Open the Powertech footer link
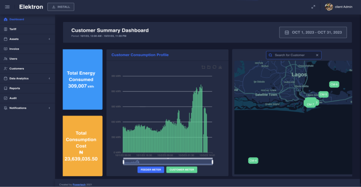 pos(79,185)
